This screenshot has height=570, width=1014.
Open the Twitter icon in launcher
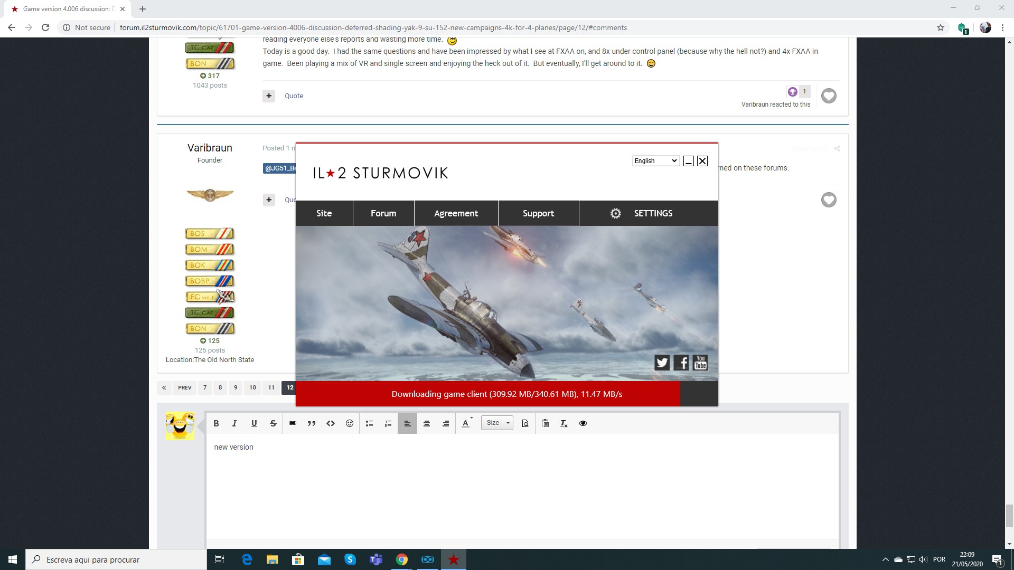pyautogui.click(x=662, y=363)
